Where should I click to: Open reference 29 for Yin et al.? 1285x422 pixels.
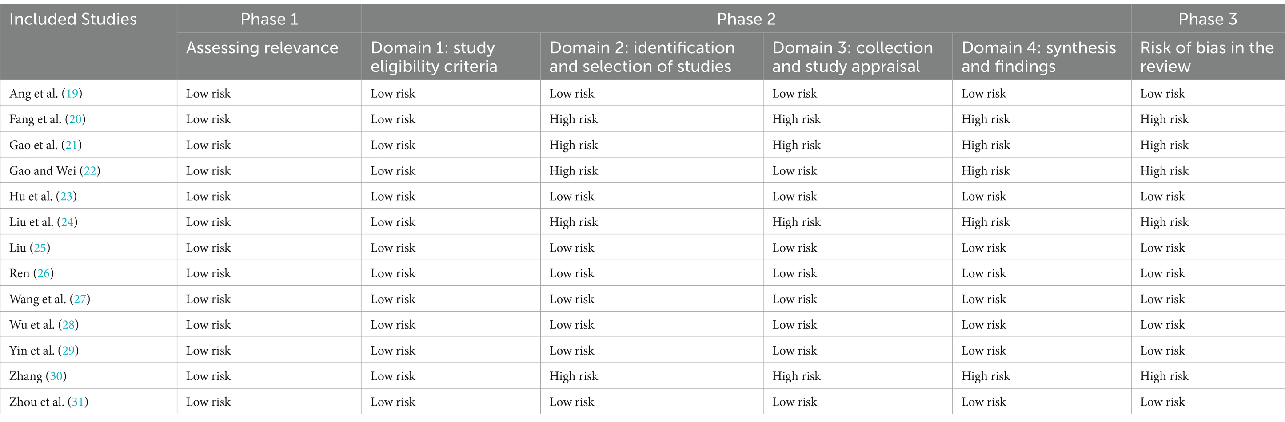pyautogui.click(x=68, y=351)
